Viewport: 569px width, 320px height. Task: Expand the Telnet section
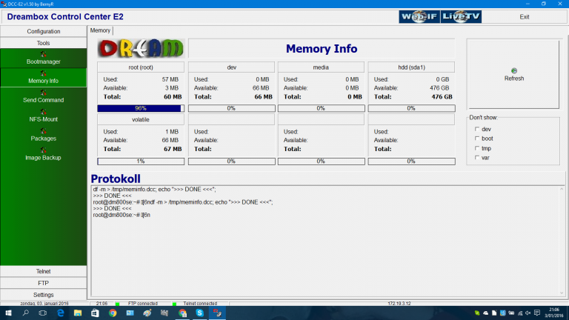[43, 271]
